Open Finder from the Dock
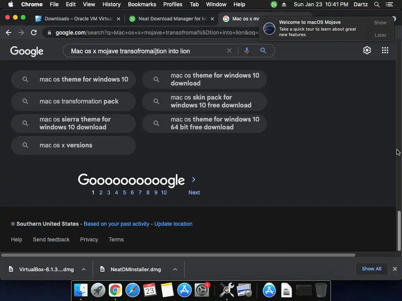 81,290
